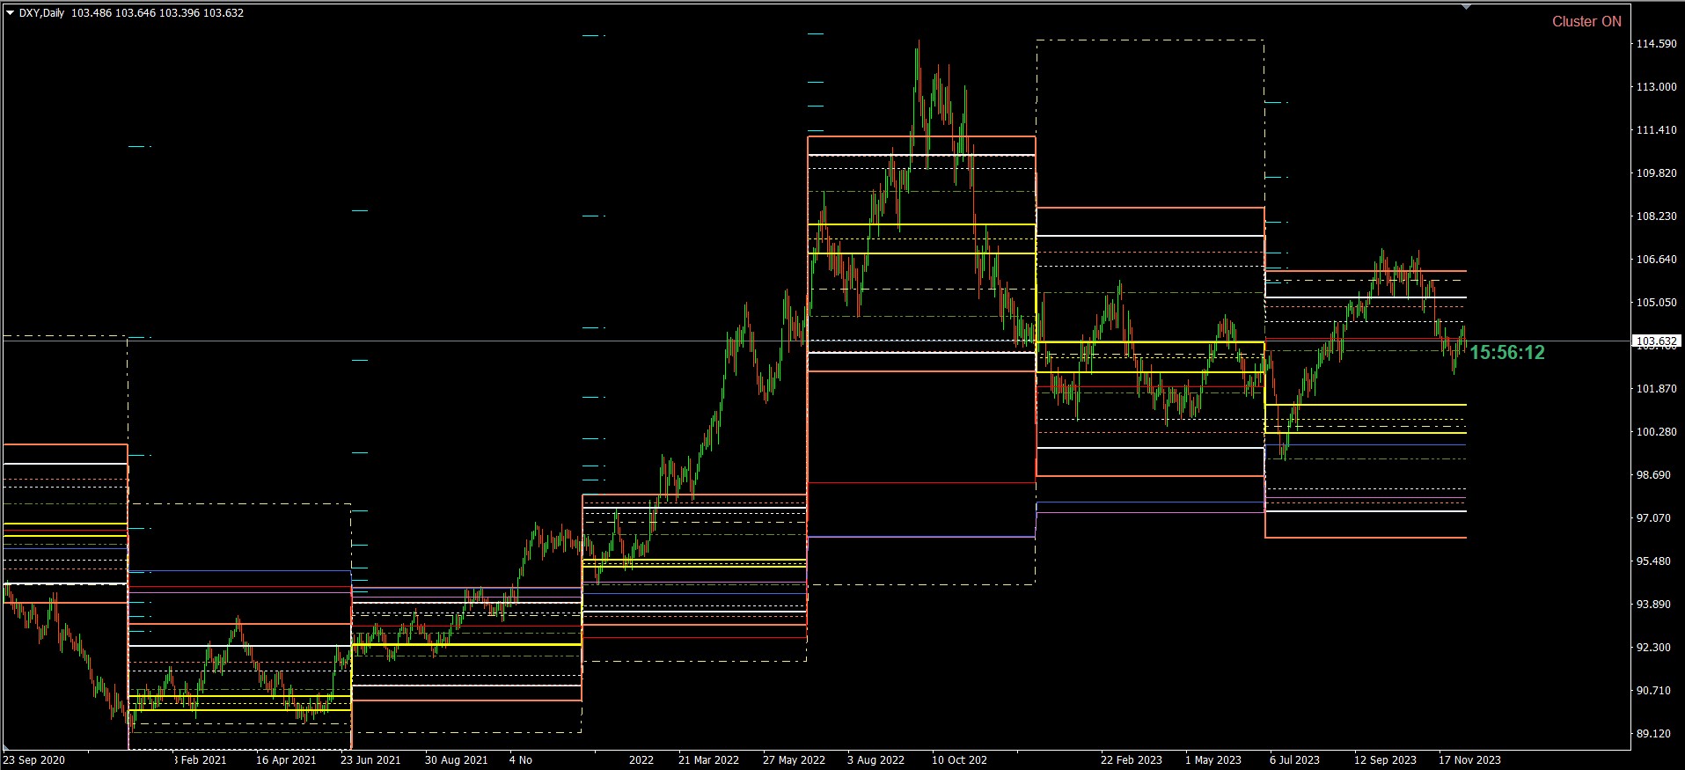Click price scale value 95.480

click(x=1652, y=561)
